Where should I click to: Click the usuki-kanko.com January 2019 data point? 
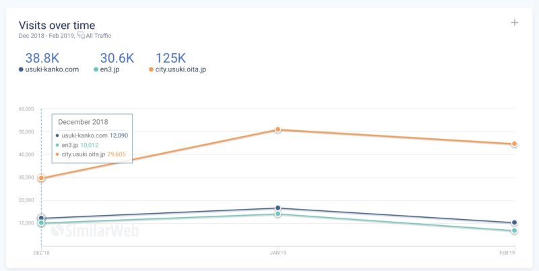tap(278, 208)
